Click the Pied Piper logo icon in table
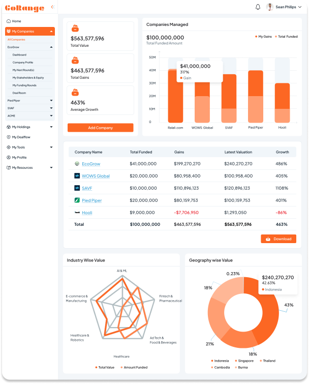 pyautogui.click(x=77, y=200)
